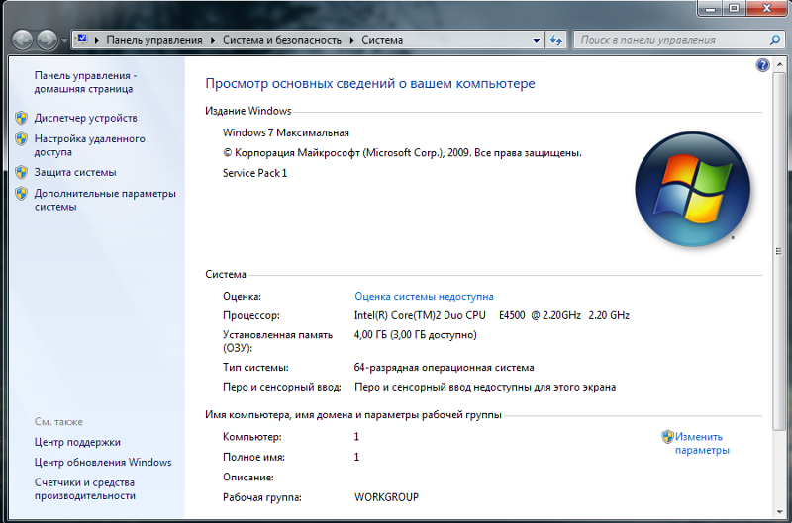Select Перо и сенсорный ввод недоступны text
Viewport: 792px width, 523px height.
pos(485,388)
